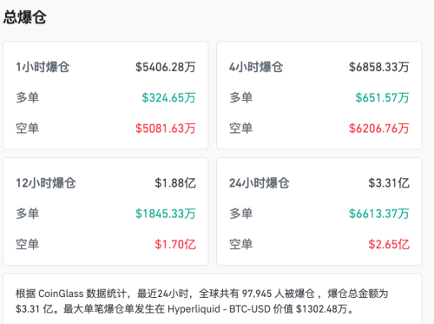Click the $6613.37万 long value
Image resolution: width=434 pixels, height=324 pixels.
[379, 214]
